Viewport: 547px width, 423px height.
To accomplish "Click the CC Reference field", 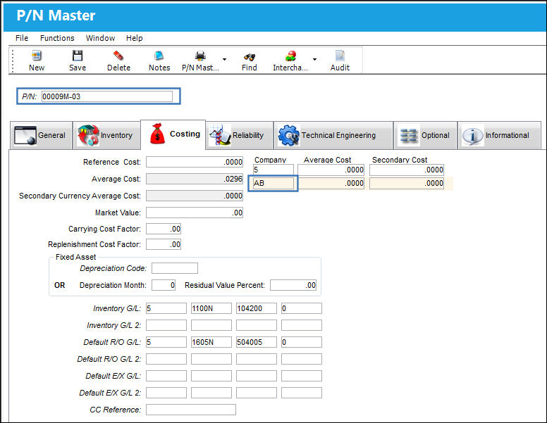I will pos(191,410).
